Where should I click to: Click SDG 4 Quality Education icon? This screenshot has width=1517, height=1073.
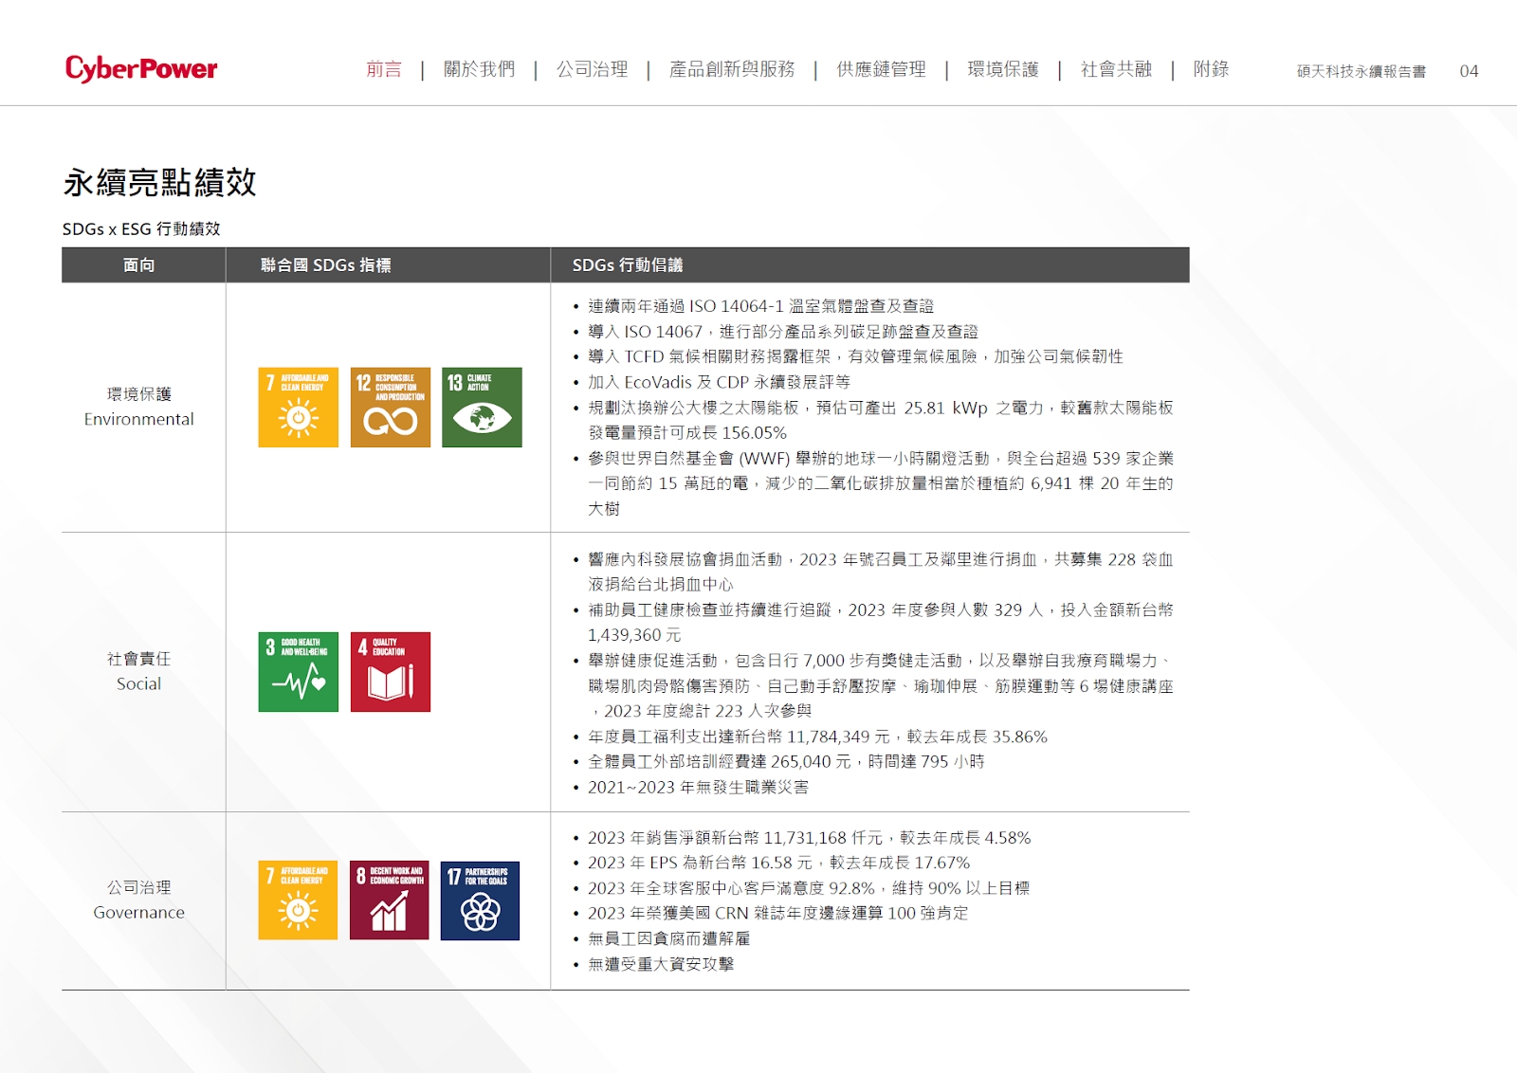pyautogui.click(x=391, y=672)
